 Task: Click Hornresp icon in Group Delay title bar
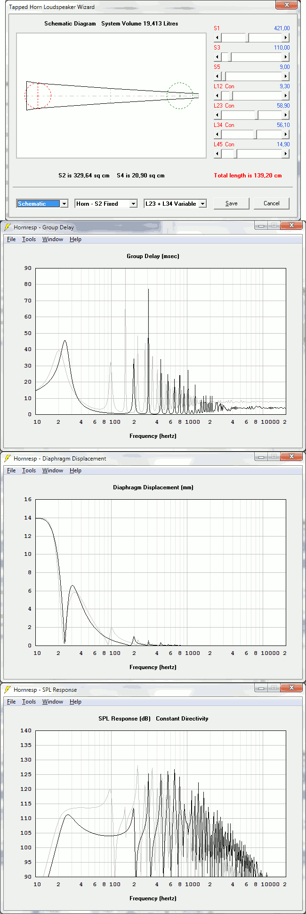(8, 227)
